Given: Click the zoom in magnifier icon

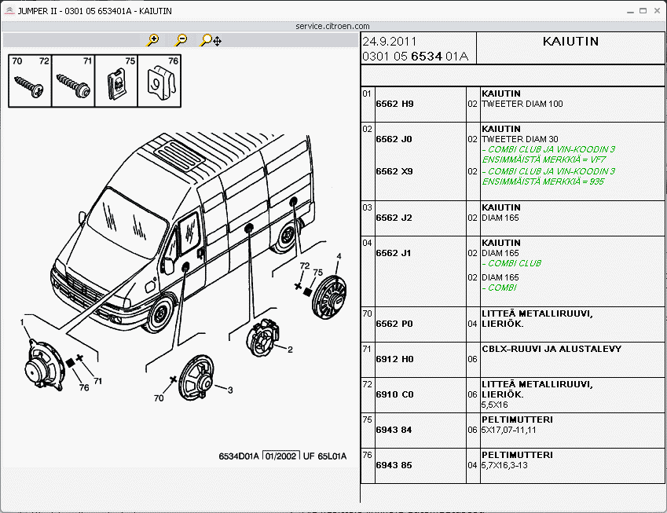Looking at the screenshot, I should pyautogui.click(x=153, y=39).
